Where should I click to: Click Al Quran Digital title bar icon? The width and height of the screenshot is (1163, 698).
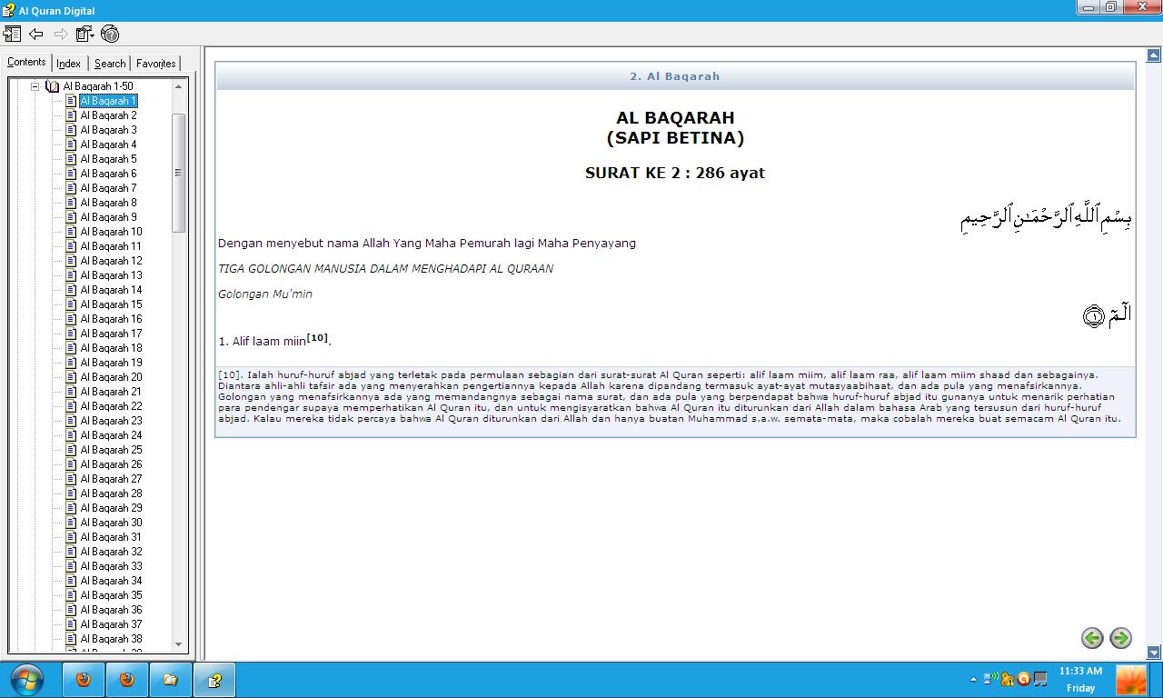click(8, 10)
